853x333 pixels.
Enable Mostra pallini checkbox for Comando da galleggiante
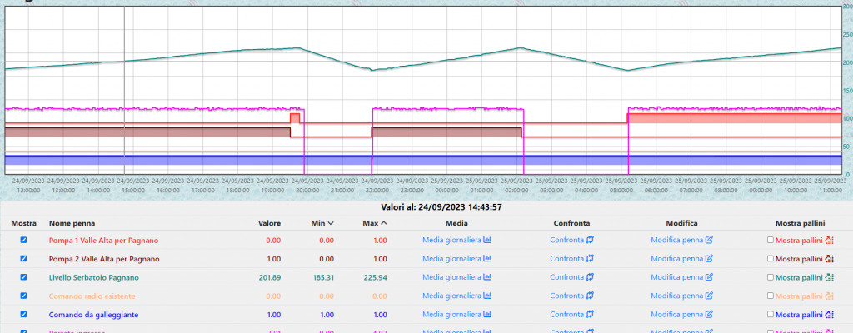(770, 315)
